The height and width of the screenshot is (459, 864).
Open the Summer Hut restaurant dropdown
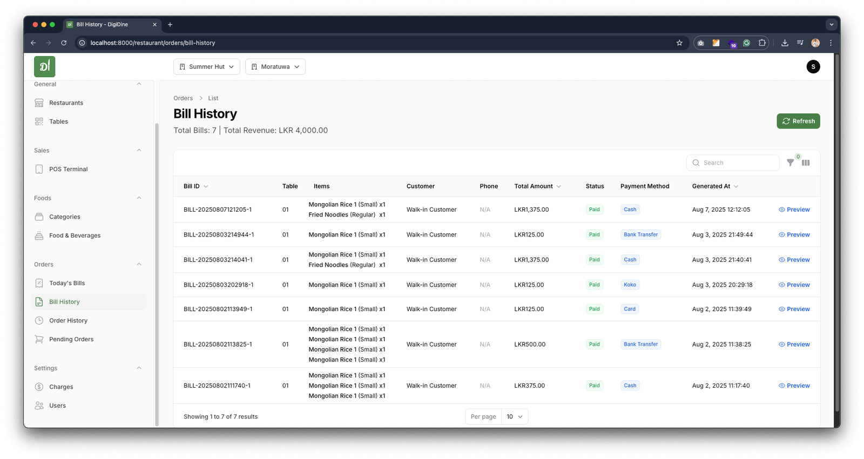tap(206, 66)
